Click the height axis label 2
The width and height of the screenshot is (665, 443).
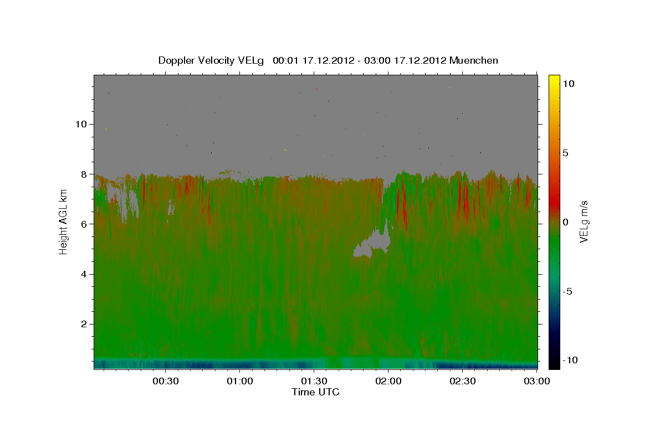tap(83, 324)
